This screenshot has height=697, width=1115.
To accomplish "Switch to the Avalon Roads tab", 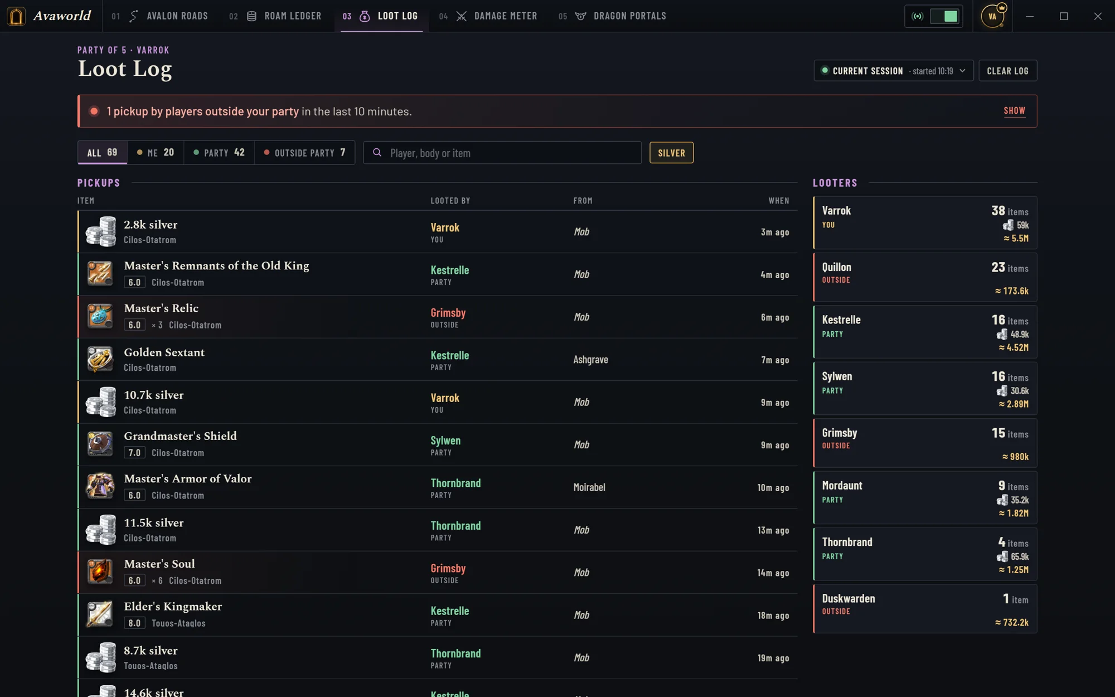I will click(x=160, y=16).
